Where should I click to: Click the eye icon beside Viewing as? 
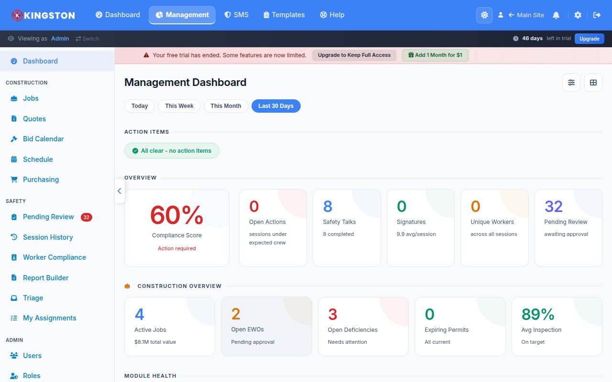tap(11, 39)
